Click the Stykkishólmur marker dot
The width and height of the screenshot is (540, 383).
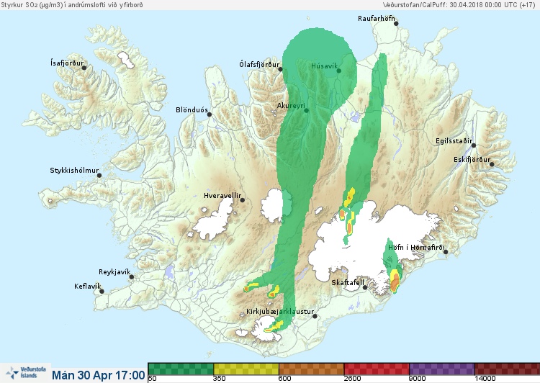99,176
